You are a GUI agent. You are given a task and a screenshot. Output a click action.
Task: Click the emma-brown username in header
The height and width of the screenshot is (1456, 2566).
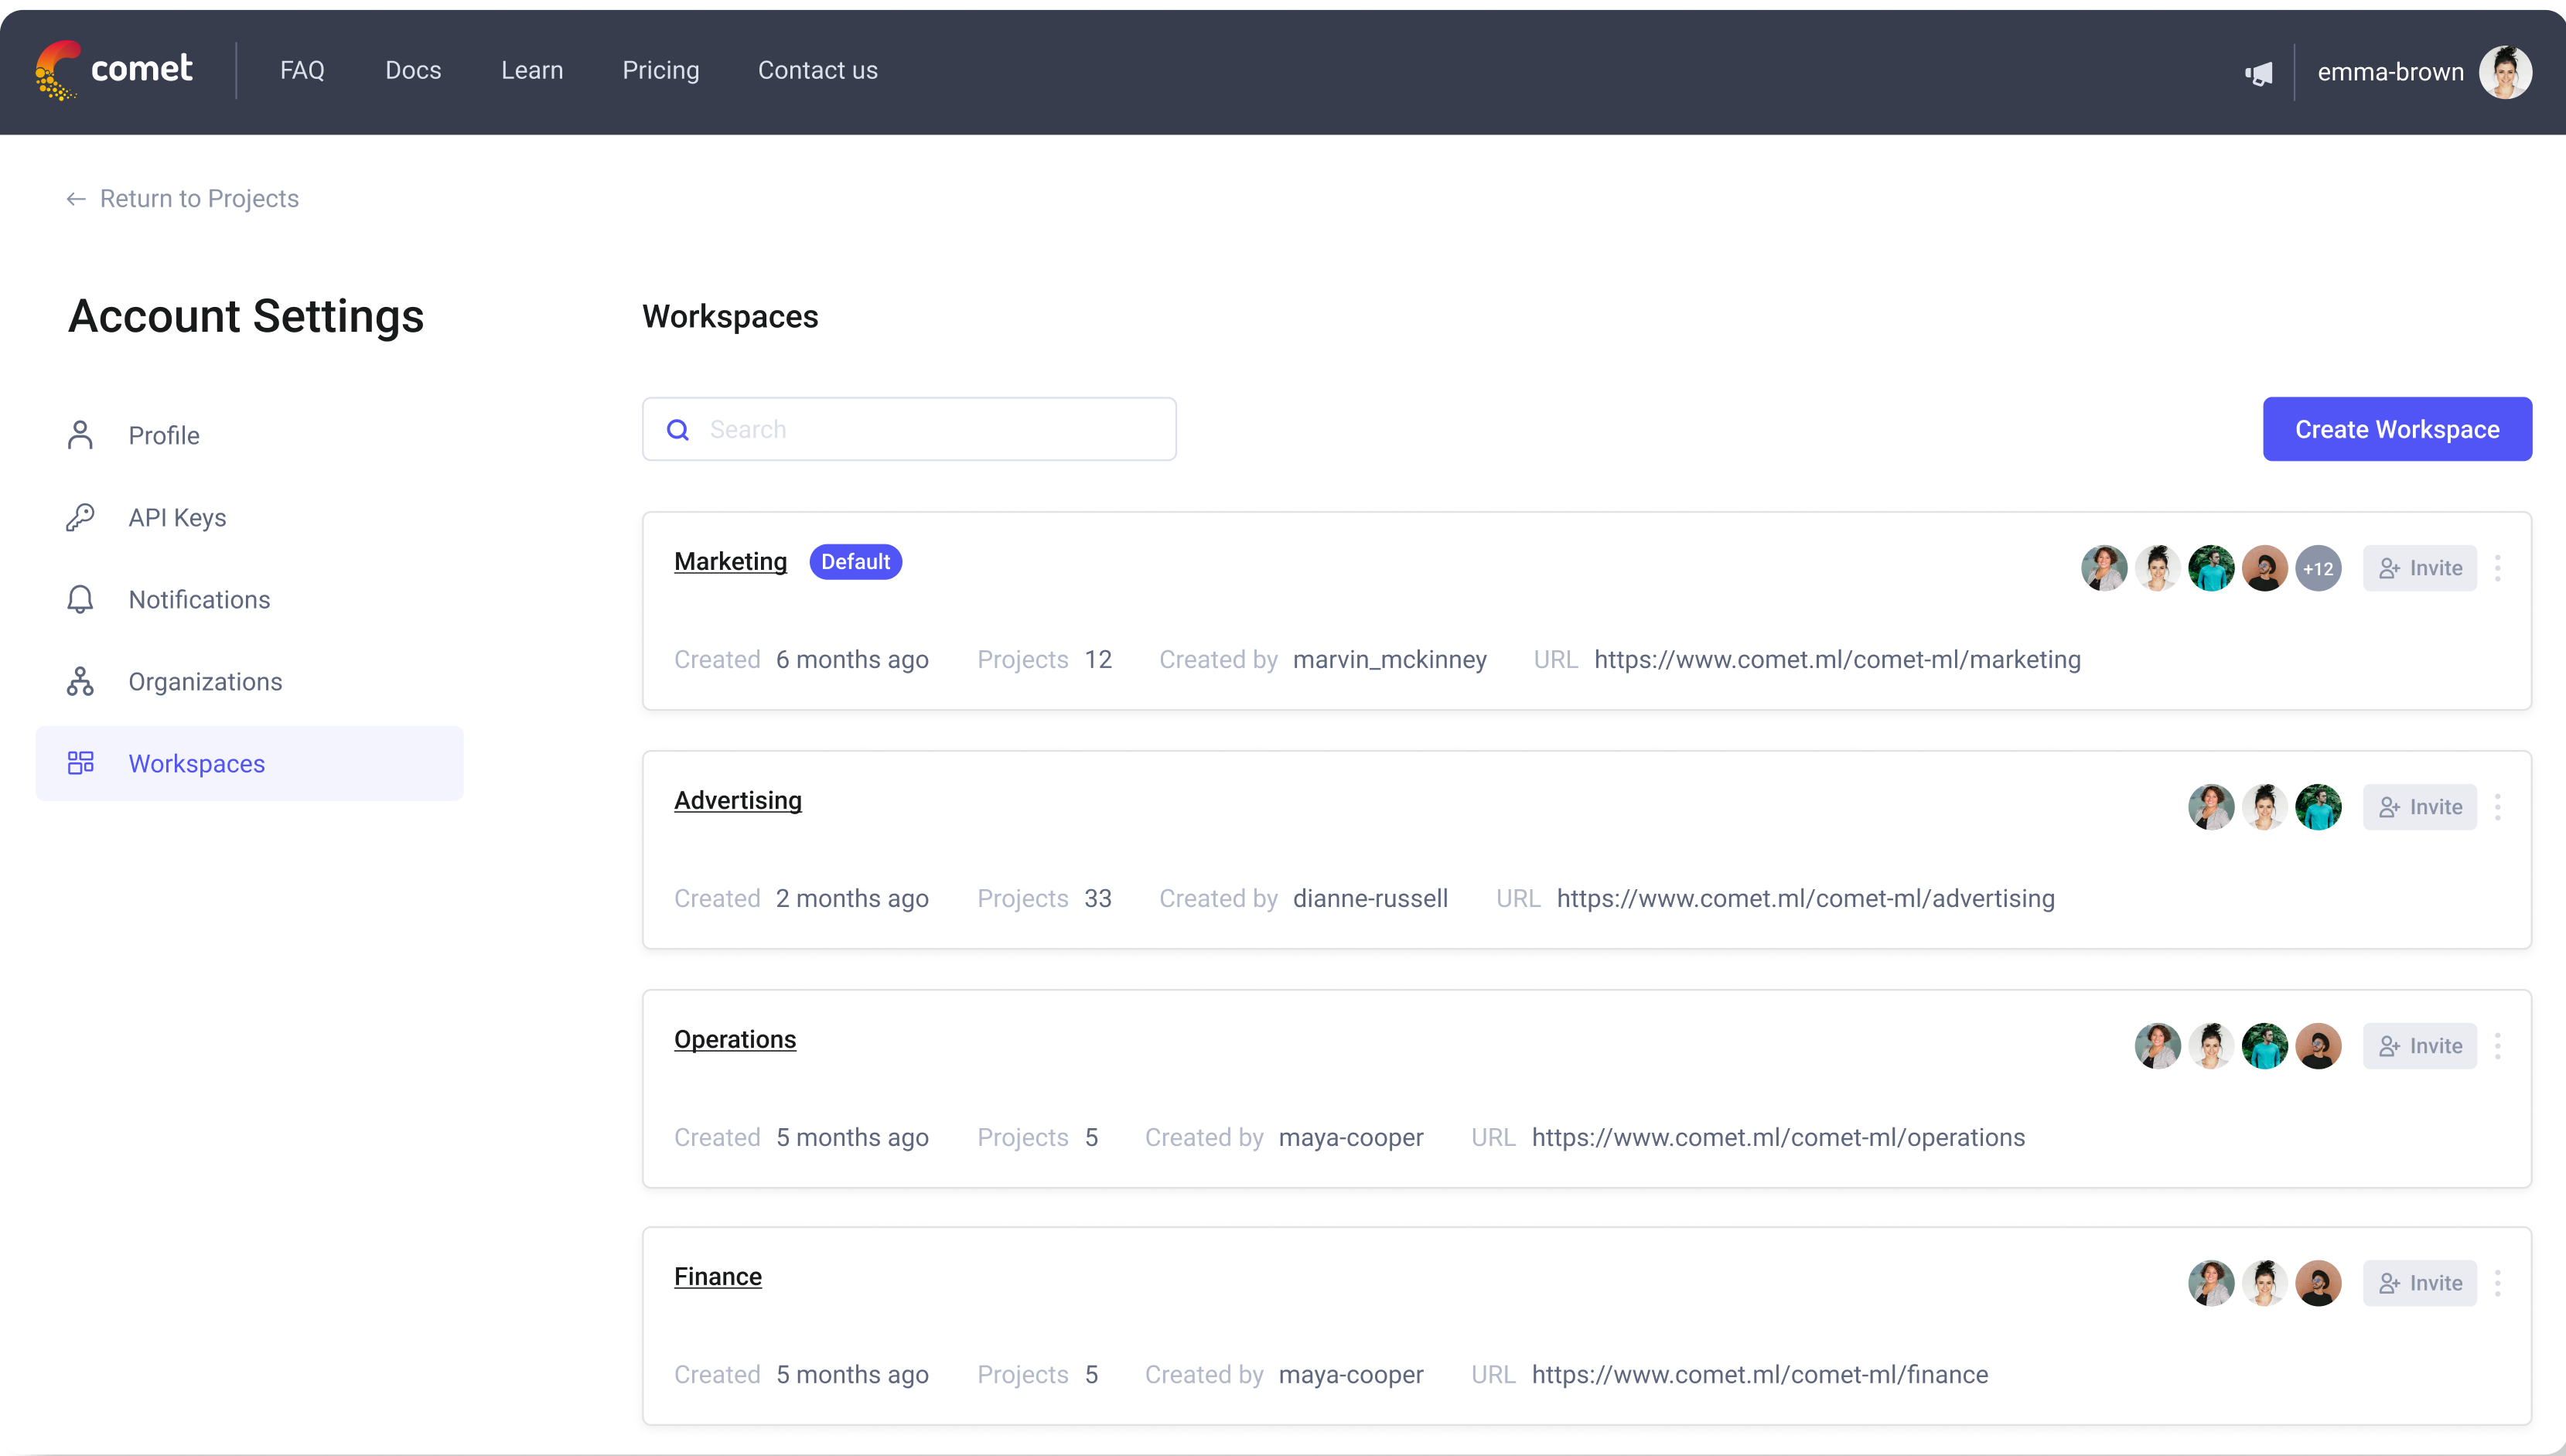[x=2390, y=72]
